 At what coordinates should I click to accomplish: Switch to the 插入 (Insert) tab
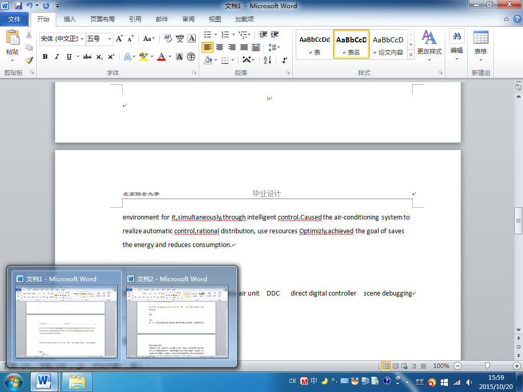click(69, 19)
